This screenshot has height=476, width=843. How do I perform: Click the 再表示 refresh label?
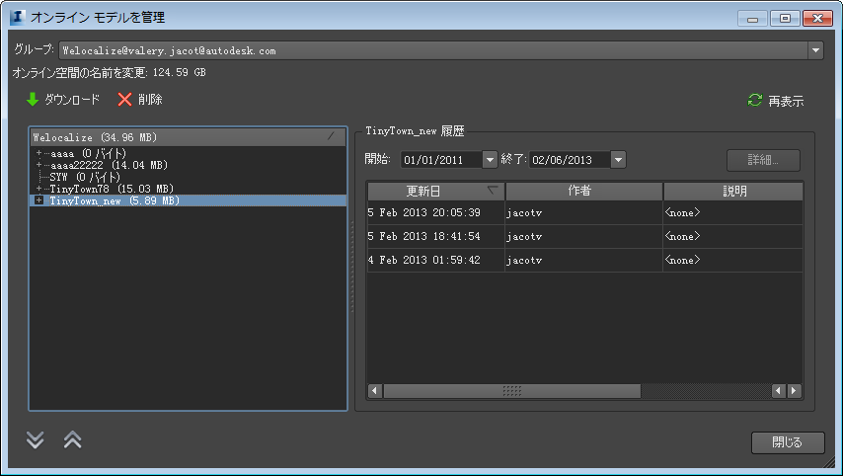[786, 101]
